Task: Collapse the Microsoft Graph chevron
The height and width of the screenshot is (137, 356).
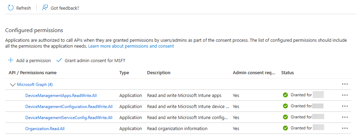Action: click(x=13, y=85)
